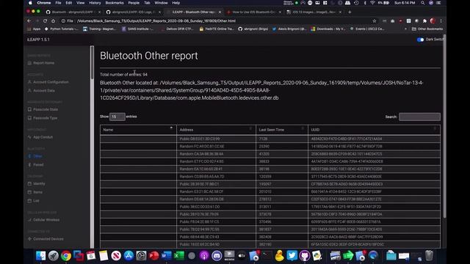Sort the table by Name column
The image size is (470, 264).
pos(138,130)
